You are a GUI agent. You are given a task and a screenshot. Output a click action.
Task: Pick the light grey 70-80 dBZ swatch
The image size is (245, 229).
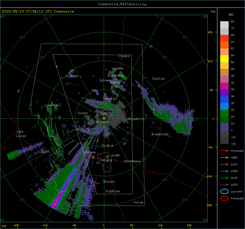click(x=224, y=25)
